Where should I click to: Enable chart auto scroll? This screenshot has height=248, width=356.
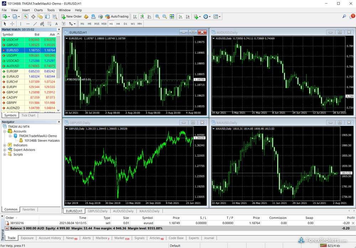coord(181,16)
